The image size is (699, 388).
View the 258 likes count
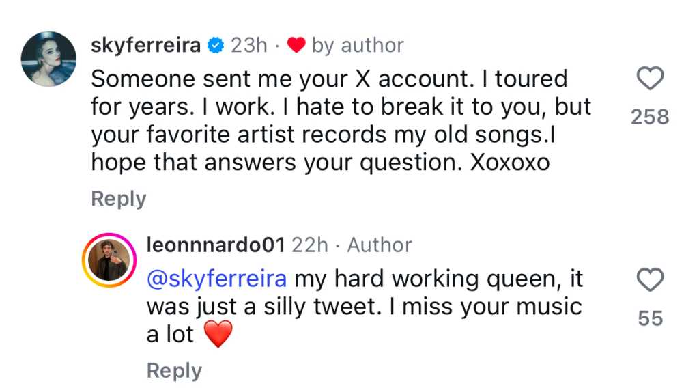click(650, 117)
